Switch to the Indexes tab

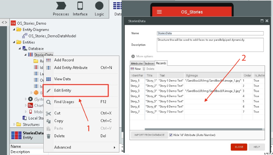coord(149,63)
